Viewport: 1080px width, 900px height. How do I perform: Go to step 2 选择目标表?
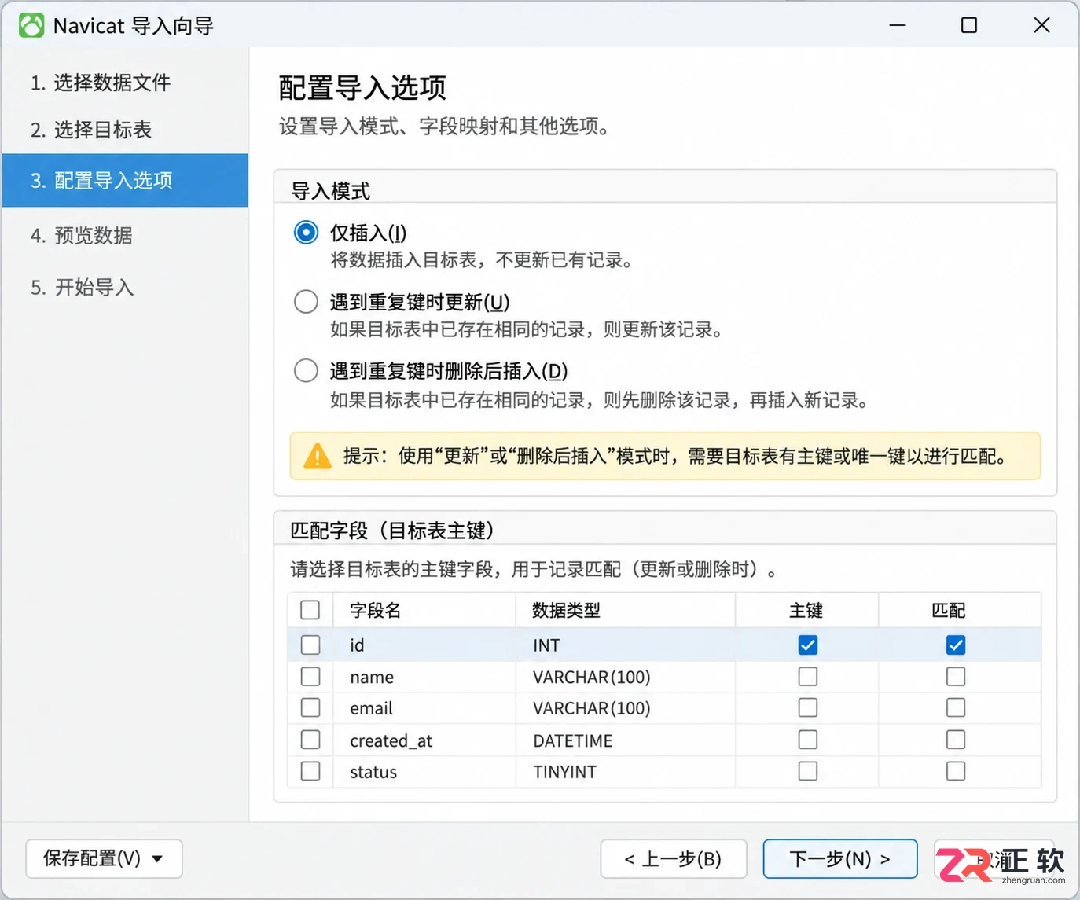91,130
